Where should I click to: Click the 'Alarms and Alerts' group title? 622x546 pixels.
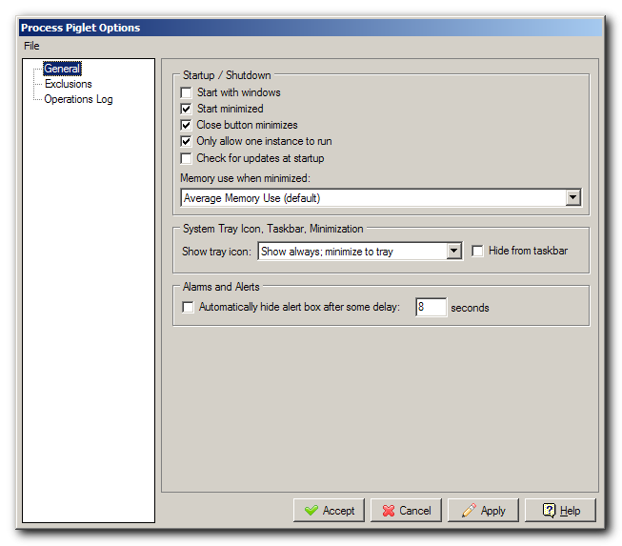pos(221,287)
